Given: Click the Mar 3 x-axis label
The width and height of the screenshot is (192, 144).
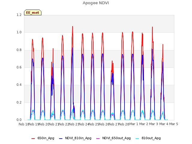Looking at the screenshot, I should coord(154,124).
